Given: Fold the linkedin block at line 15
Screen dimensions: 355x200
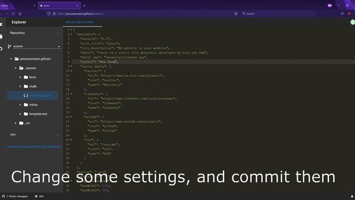Looking at the screenshot, I should coord(72,94).
